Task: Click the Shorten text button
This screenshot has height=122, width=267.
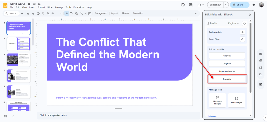Action: [227, 56]
